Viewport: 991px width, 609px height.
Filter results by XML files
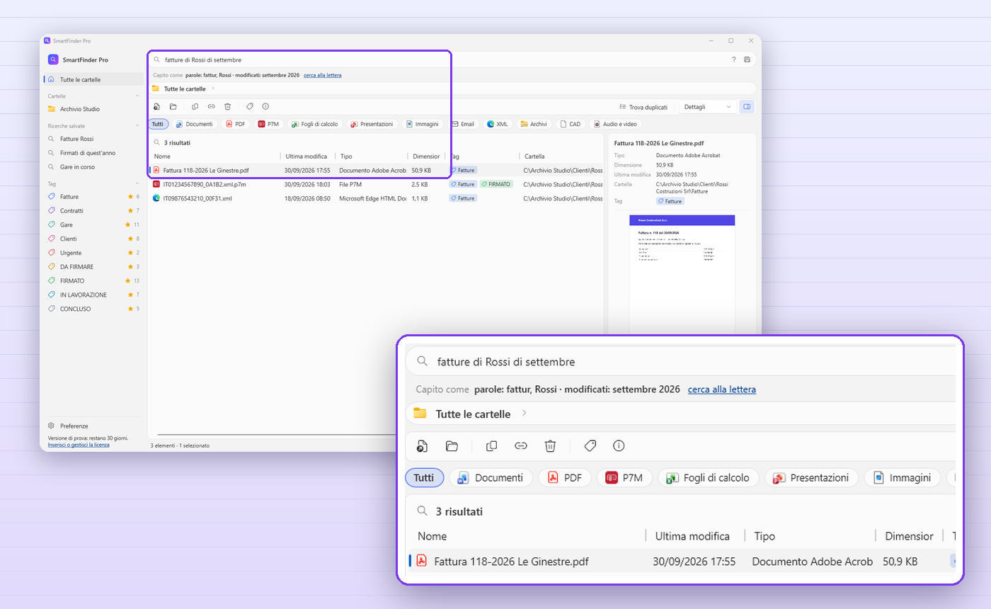point(498,124)
